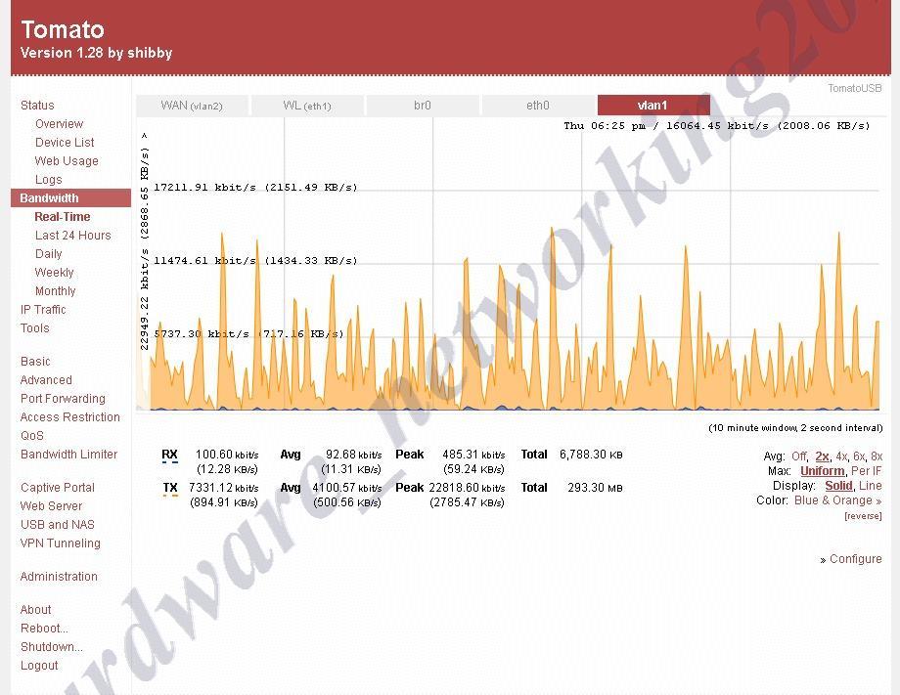This screenshot has width=900, height=695.
Task: Switch to the WL (eth1) tab
Action: 307,106
